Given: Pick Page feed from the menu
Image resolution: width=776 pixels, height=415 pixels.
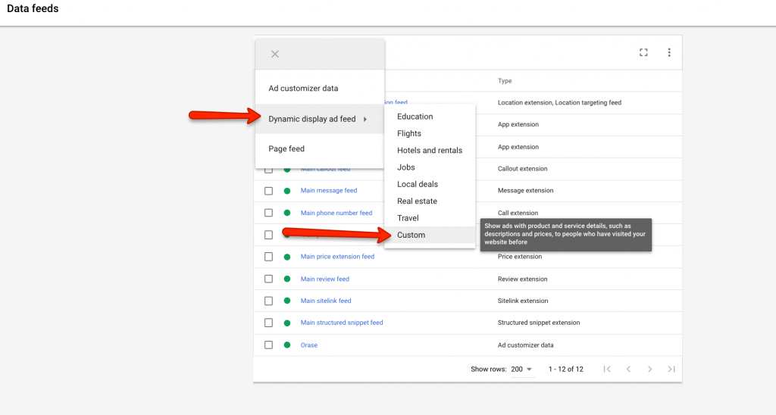Looking at the screenshot, I should pyautogui.click(x=286, y=149).
